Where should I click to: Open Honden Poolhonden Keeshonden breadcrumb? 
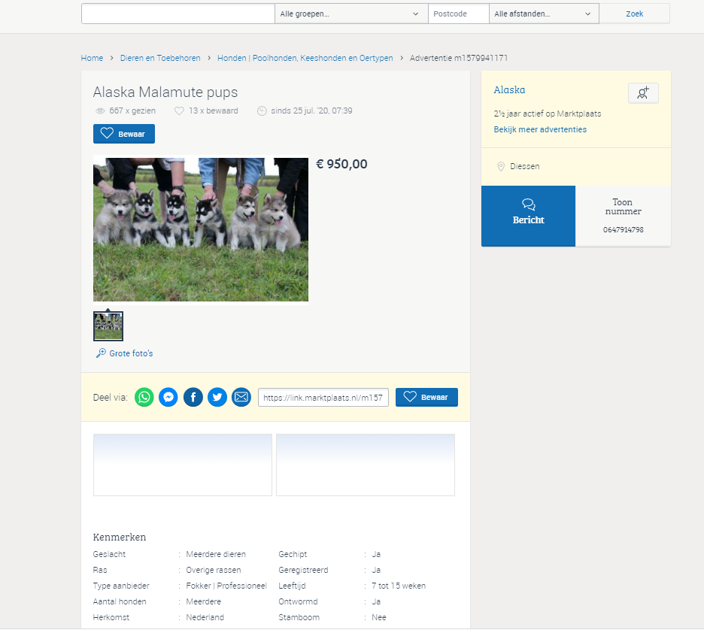click(305, 58)
